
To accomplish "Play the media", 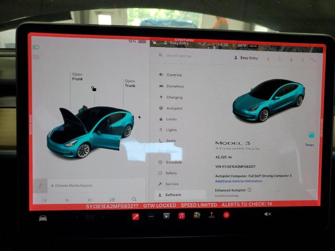I will point(67,200).
